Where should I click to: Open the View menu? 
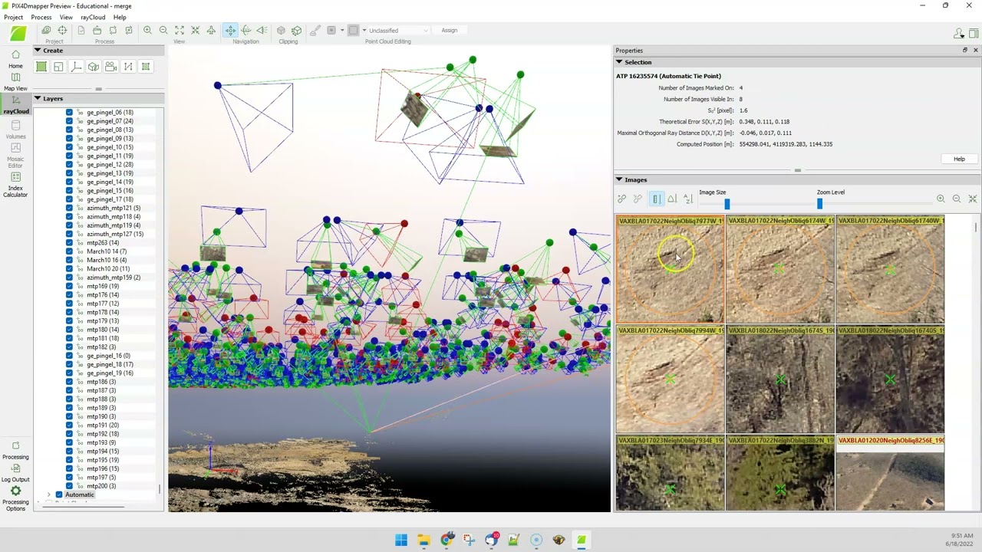66,17
